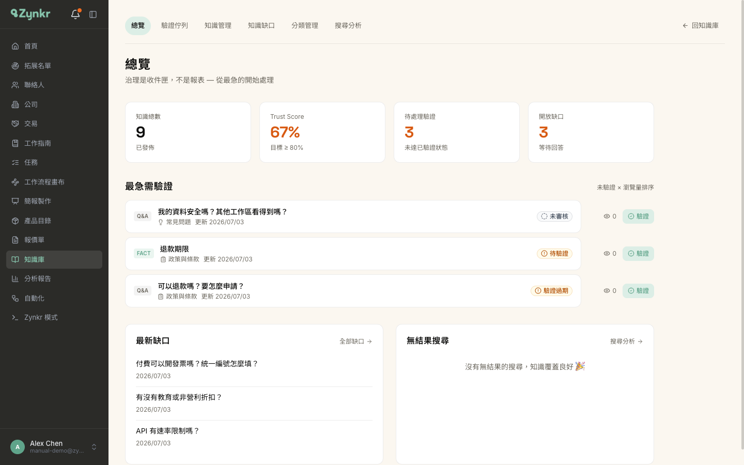744x465 pixels.
Task: Click 未驗證 × 瀏覽量排序 label
Action: click(x=625, y=188)
